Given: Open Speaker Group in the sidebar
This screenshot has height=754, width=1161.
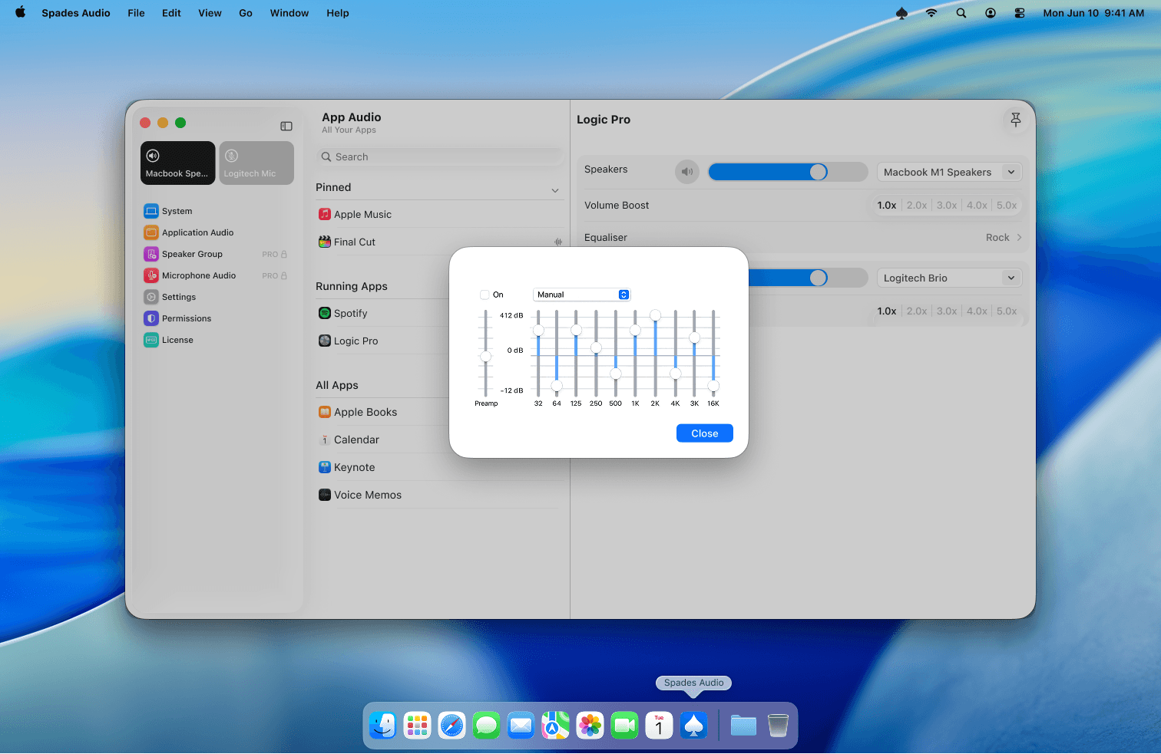Looking at the screenshot, I should [192, 254].
